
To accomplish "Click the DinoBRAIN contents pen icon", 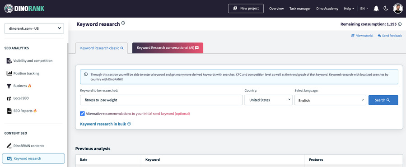I will (x=9, y=146).
